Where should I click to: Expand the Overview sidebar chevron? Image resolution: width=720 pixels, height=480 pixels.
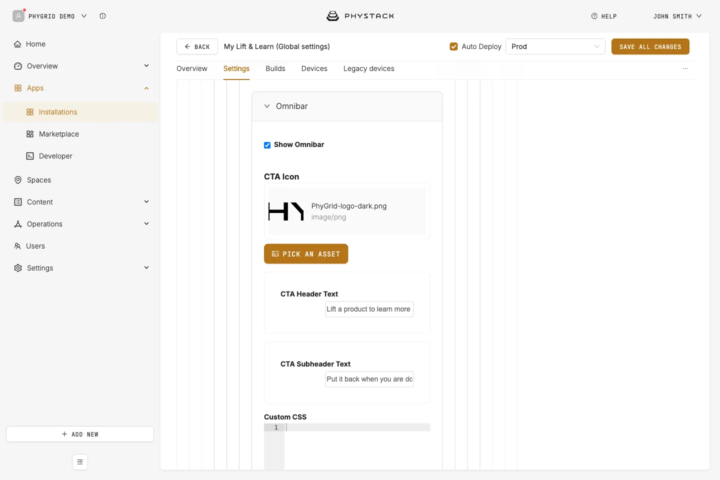point(146,65)
